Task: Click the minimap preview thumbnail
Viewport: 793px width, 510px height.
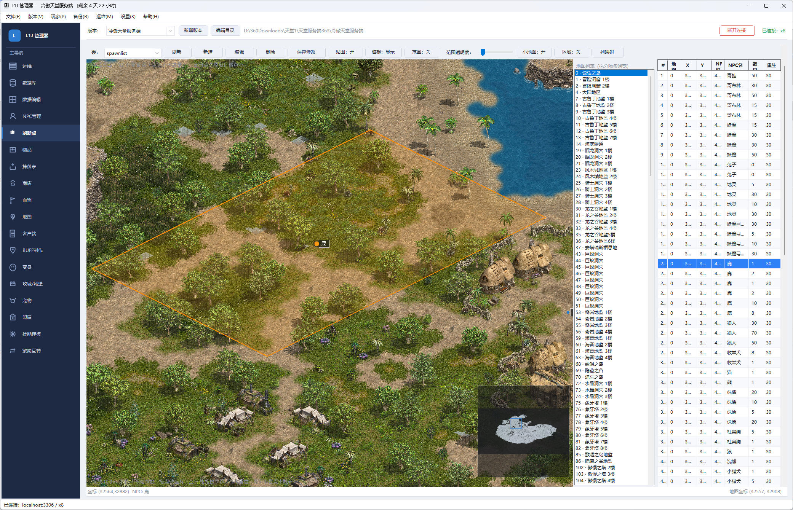Action: 523,431
